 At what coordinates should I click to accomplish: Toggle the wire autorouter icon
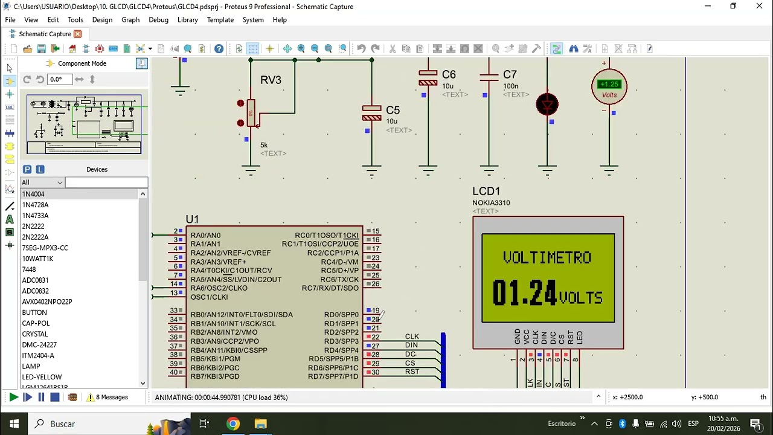coord(556,49)
